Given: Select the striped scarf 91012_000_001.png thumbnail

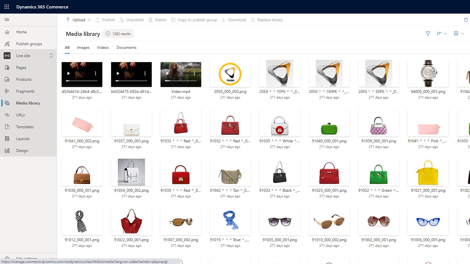Looking at the screenshot, I should click(82, 222).
